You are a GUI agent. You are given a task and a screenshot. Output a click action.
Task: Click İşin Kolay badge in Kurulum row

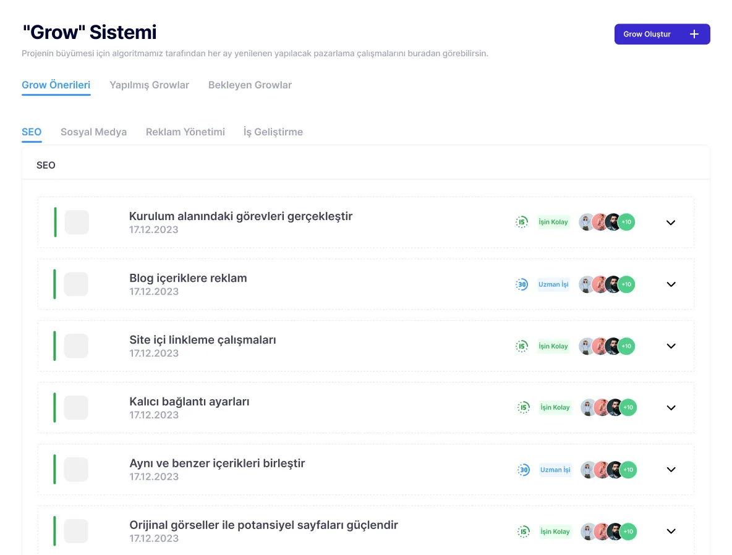tap(553, 222)
